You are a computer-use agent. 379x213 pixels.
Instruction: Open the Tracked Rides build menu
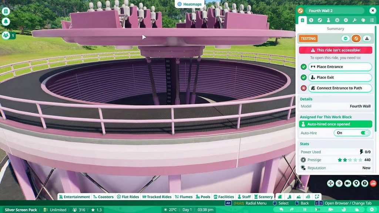coord(157,197)
